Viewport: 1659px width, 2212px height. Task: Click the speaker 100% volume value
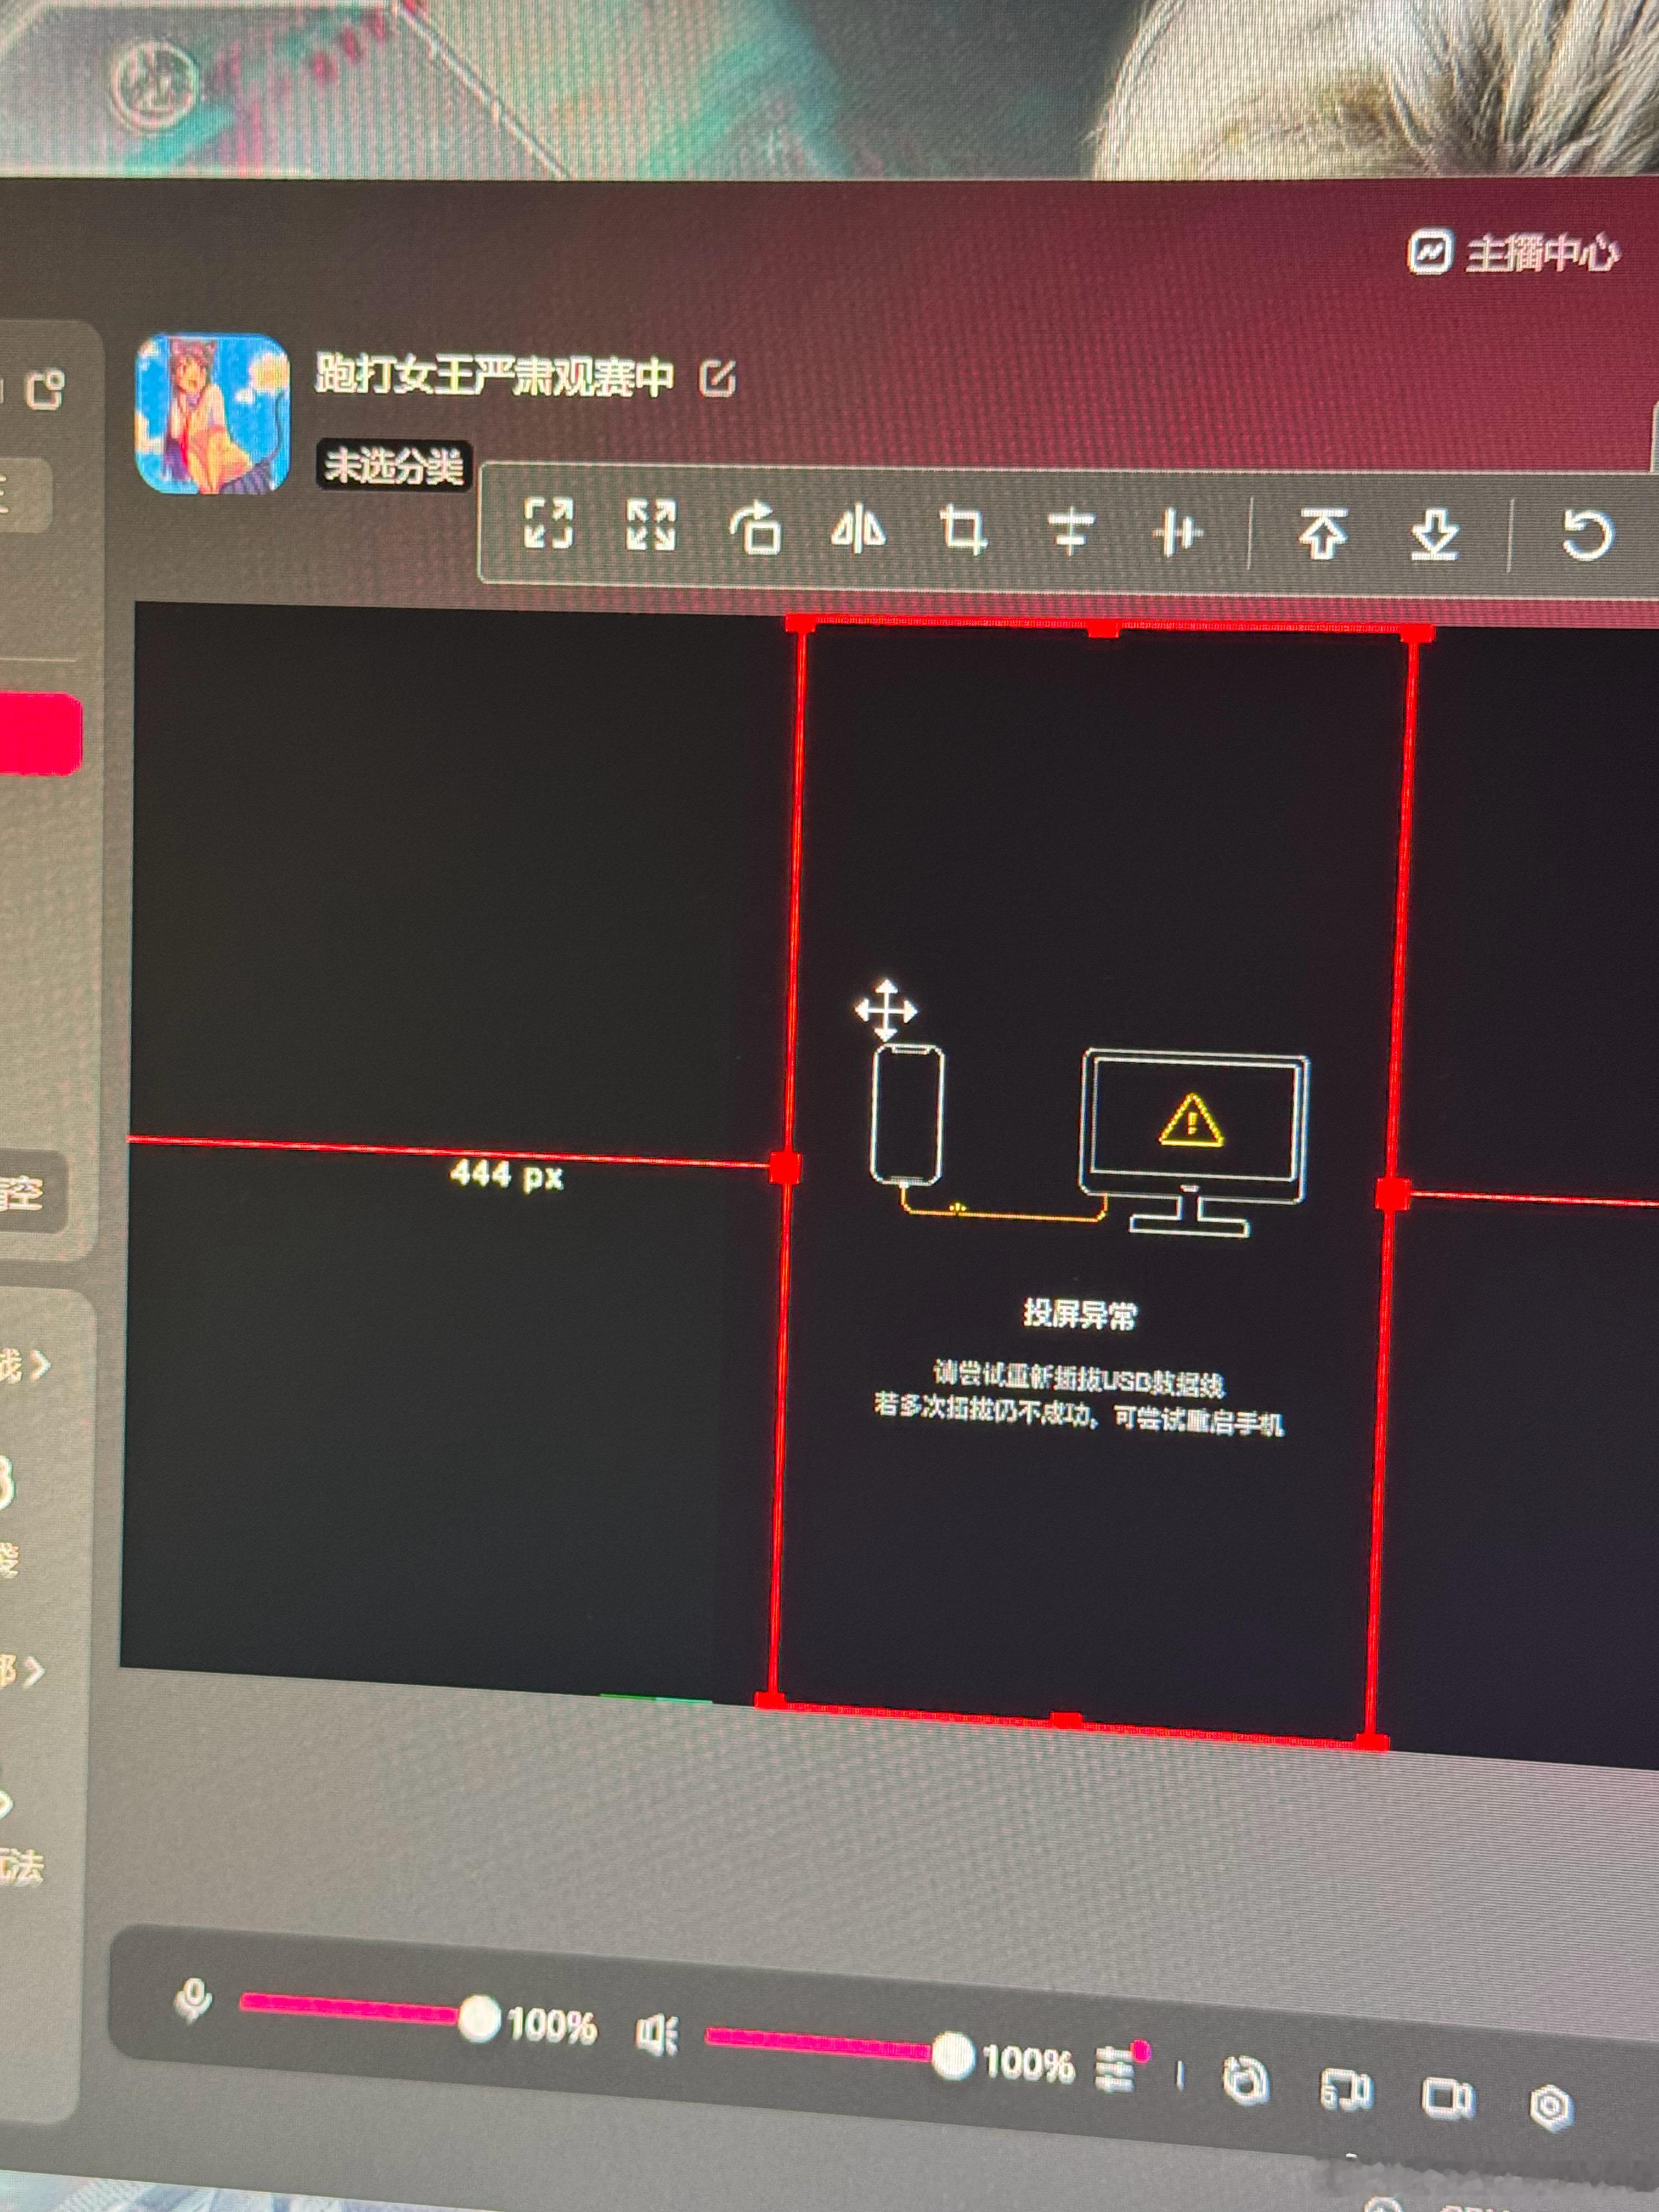point(1028,2063)
